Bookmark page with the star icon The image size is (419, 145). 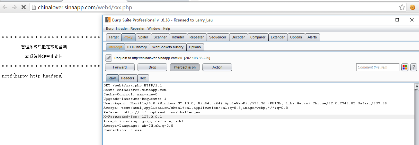tap(402, 7)
